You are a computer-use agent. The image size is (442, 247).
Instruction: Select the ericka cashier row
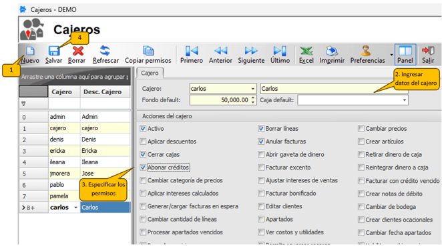tap(75, 151)
